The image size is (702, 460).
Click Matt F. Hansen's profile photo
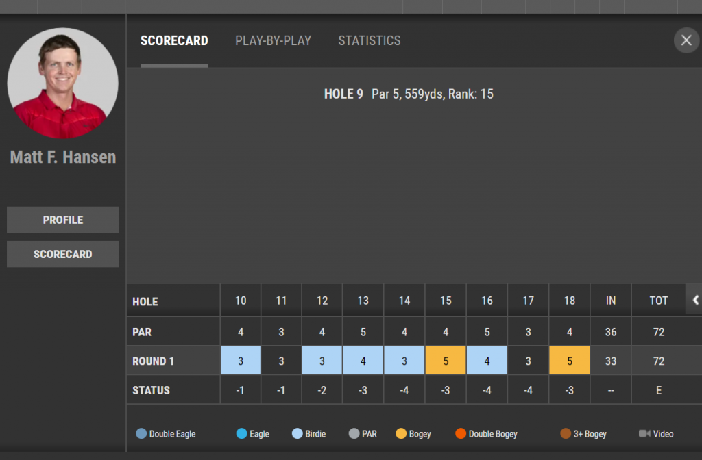(62, 83)
